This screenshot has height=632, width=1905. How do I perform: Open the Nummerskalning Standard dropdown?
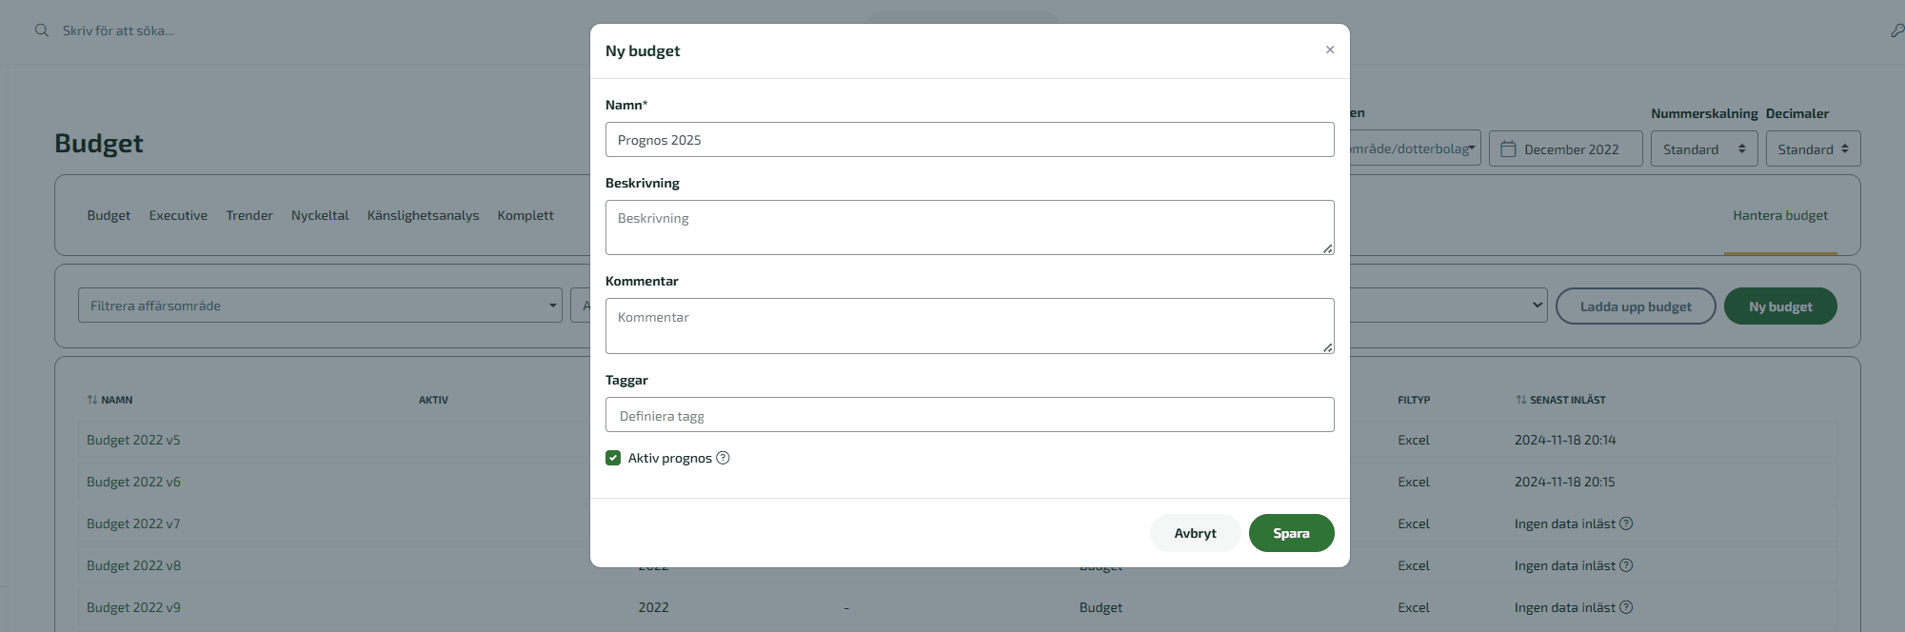click(x=1703, y=148)
